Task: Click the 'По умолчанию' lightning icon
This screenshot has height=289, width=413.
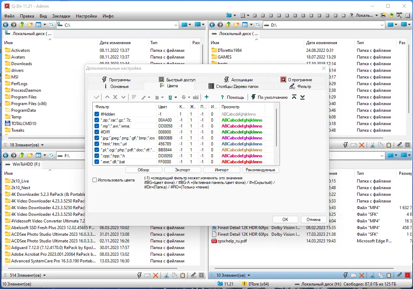Action: 253,97
